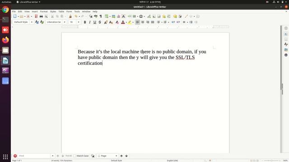
Task: Toggle subscript formatting
Action: 111,22
